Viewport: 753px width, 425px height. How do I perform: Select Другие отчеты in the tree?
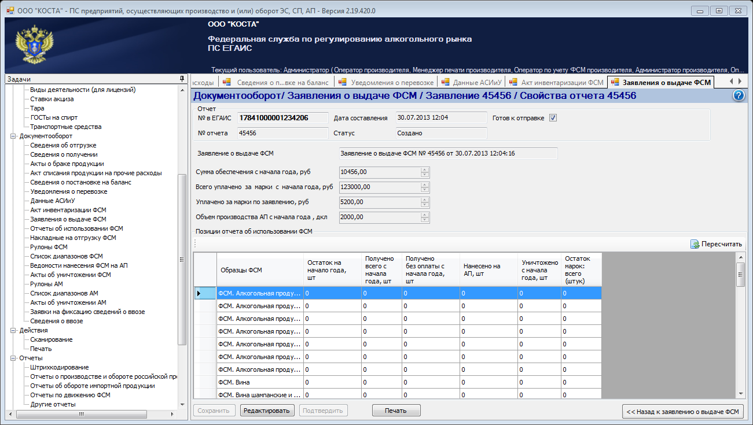[53, 404]
